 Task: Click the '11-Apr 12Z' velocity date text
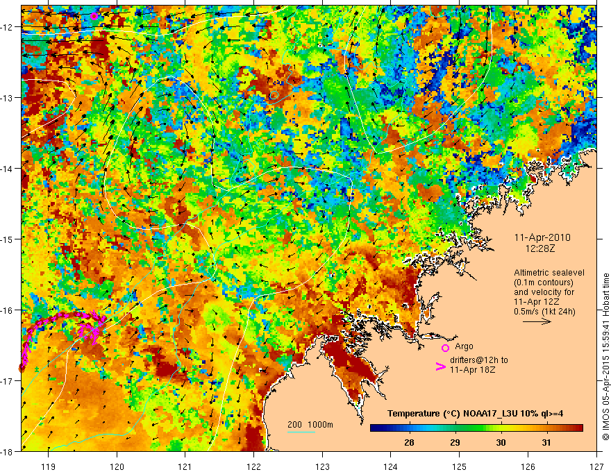(x=537, y=301)
